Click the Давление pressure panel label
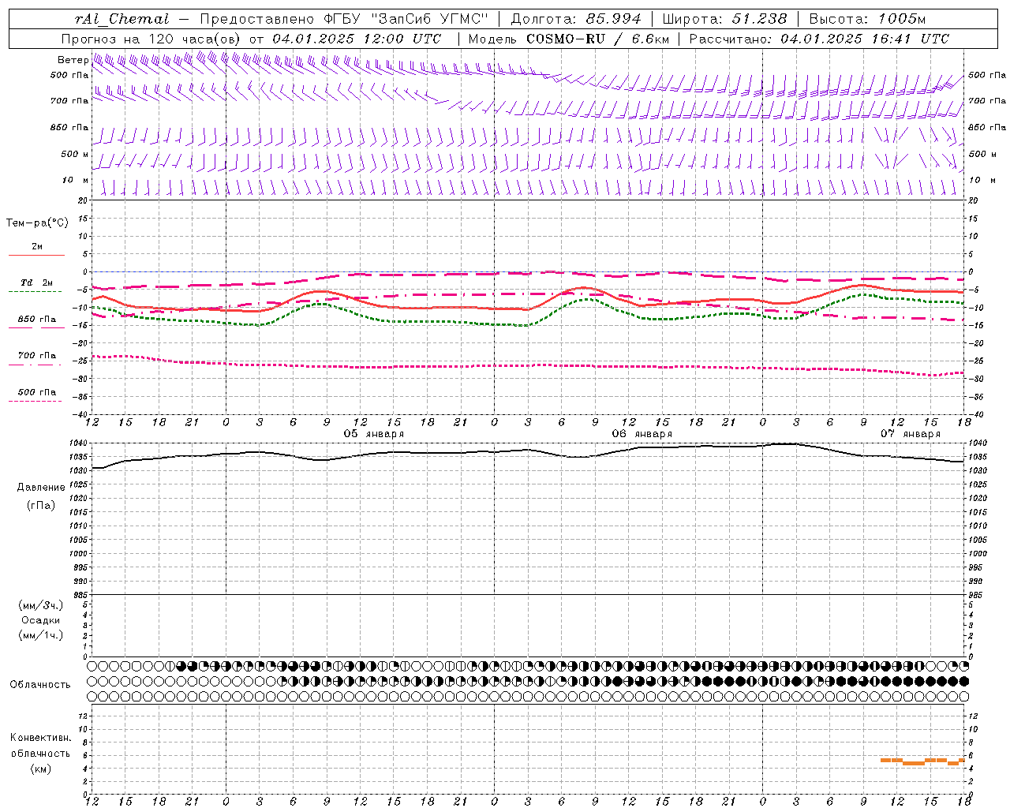This screenshot has width=1010, height=808. (x=41, y=488)
